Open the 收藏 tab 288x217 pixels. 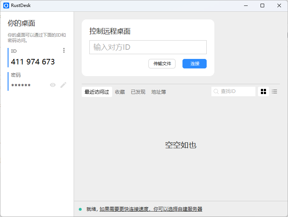[x=120, y=92]
